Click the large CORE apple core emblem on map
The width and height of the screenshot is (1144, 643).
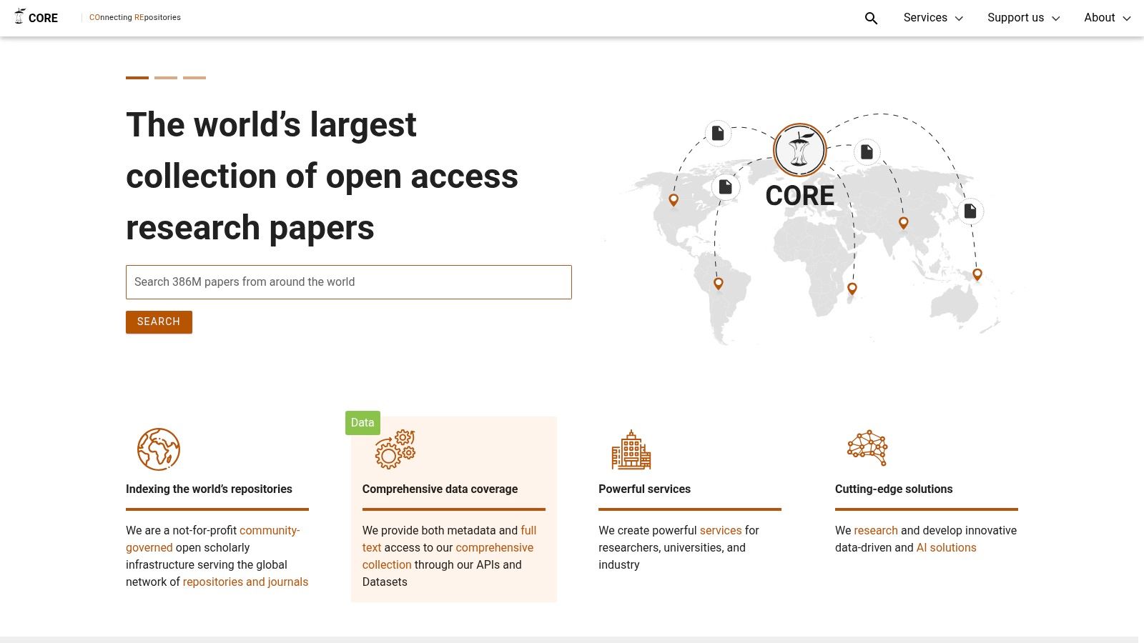tap(799, 150)
